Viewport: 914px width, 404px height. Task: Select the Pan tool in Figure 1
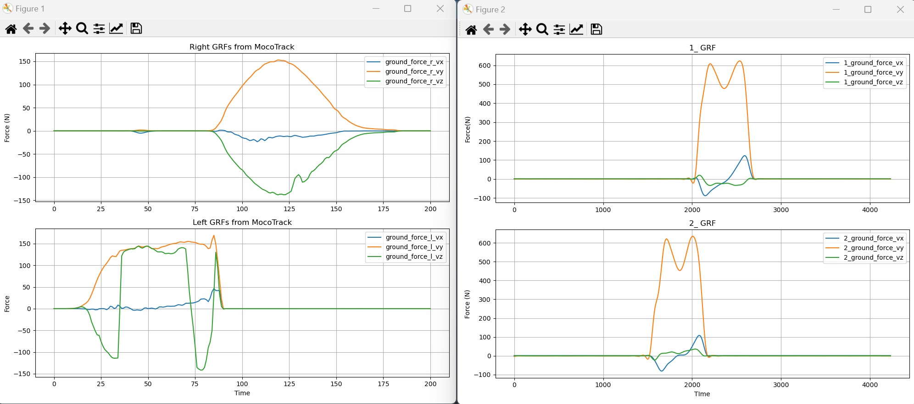[x=65, y=29]
